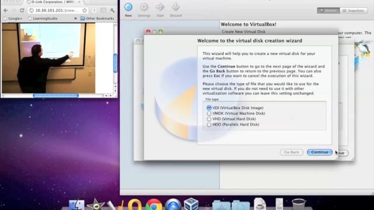The height and width of the screenshot is (210, 374).
Task: Launch iMovie star icon in dock
Action: click(96, 205)
